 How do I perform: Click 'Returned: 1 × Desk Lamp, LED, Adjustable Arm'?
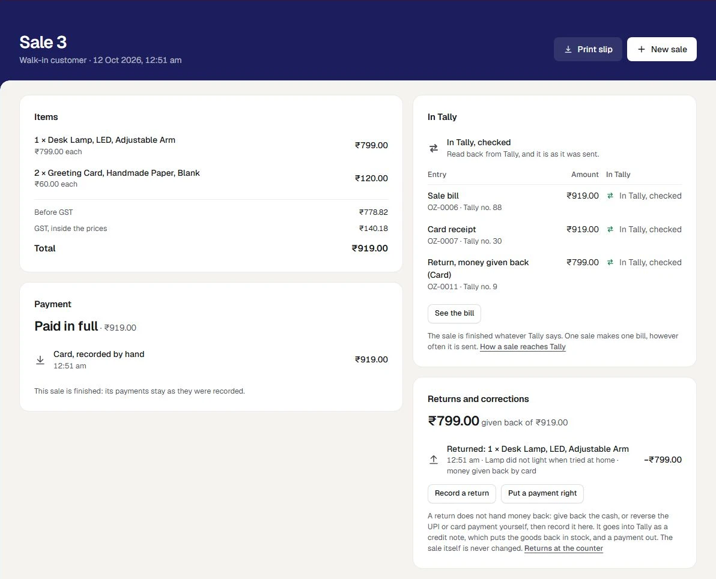click(x=538, y=449)
